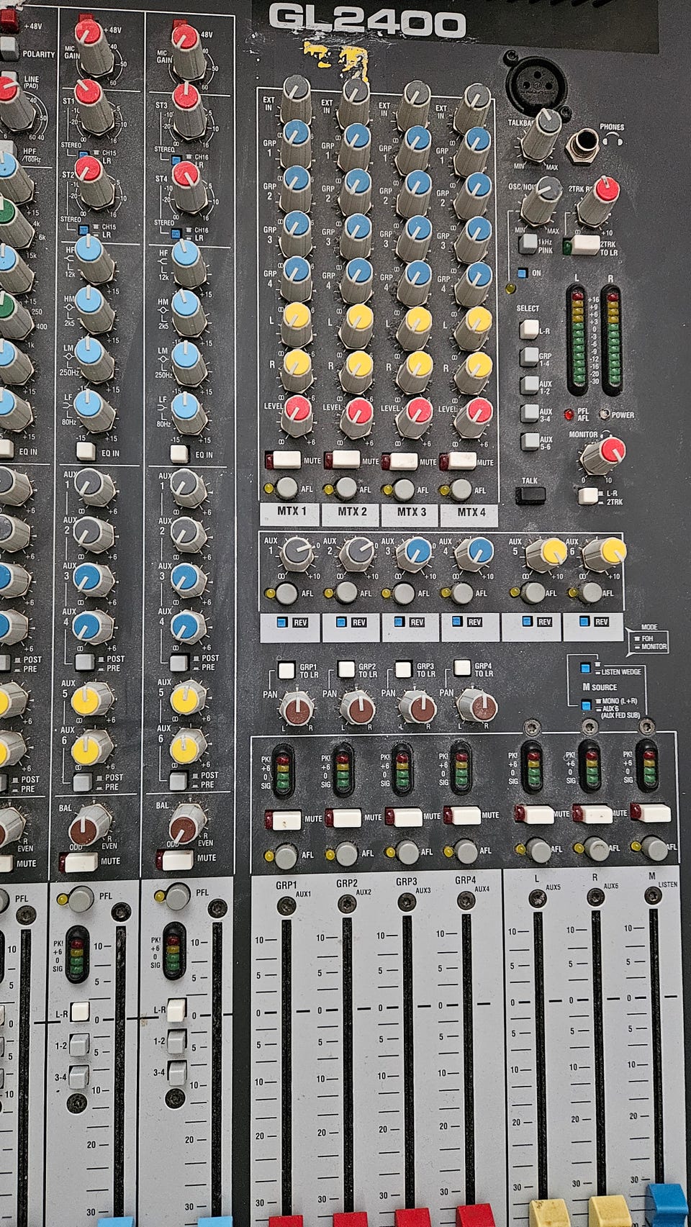691x1227 pixels.
Task: Engage the AFL button above the R master fader
Action: click(597, 849)
